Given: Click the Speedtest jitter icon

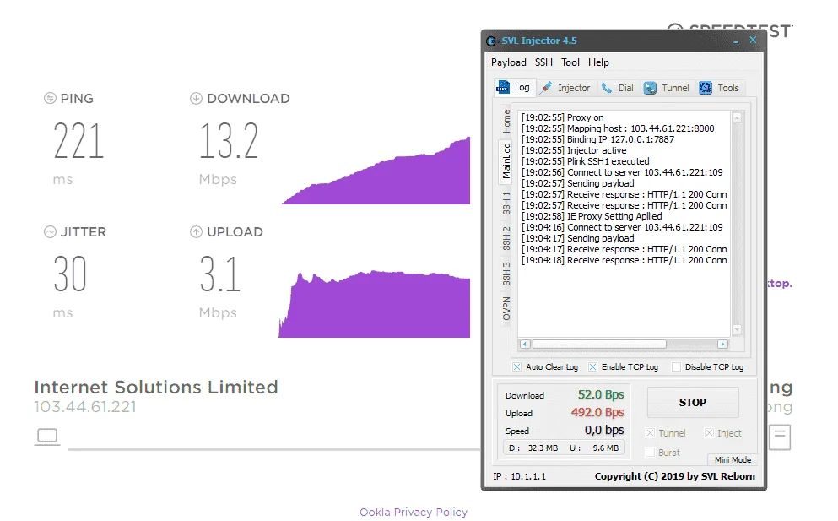Looking at the screenshot, I should tap(50, 231).
